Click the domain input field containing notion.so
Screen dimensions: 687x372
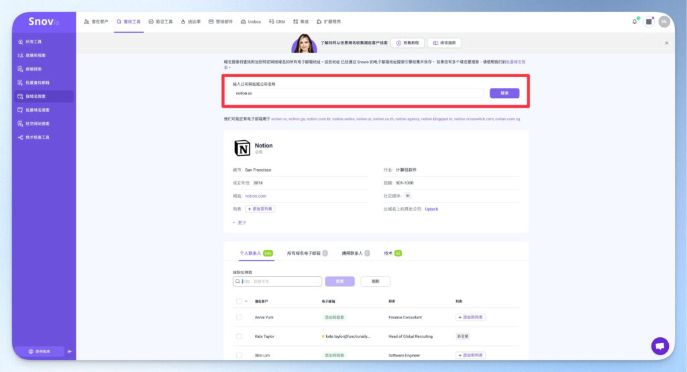(358, 93)
